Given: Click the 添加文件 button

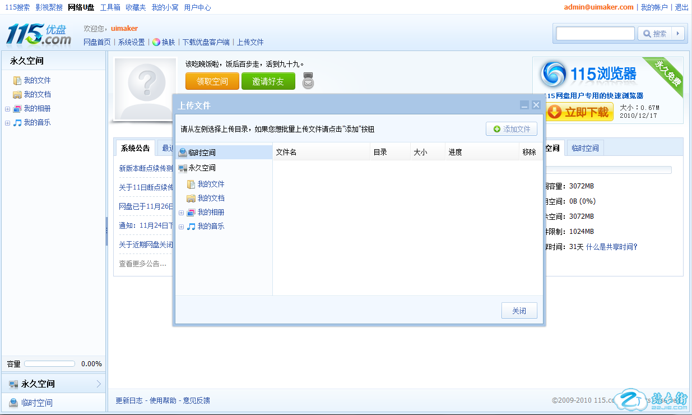Looking at the screenshot, I should click(x=511, y=129).
